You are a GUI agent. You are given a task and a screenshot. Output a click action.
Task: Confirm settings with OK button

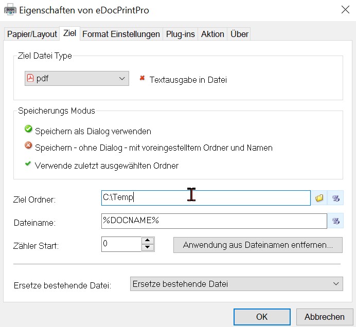262,317
